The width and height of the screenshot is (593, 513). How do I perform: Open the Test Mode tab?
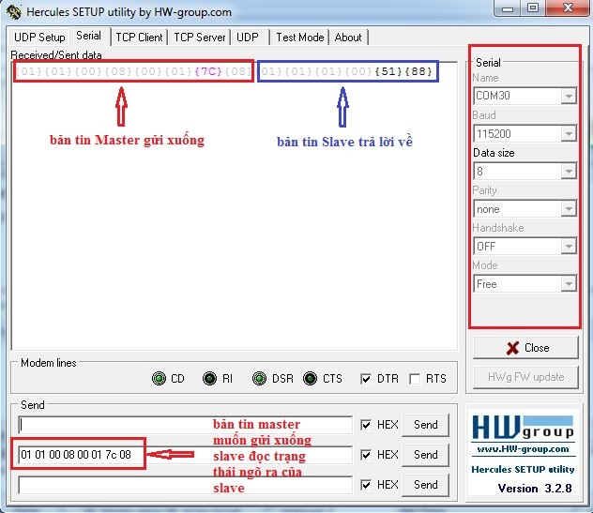tap(300, 38)
